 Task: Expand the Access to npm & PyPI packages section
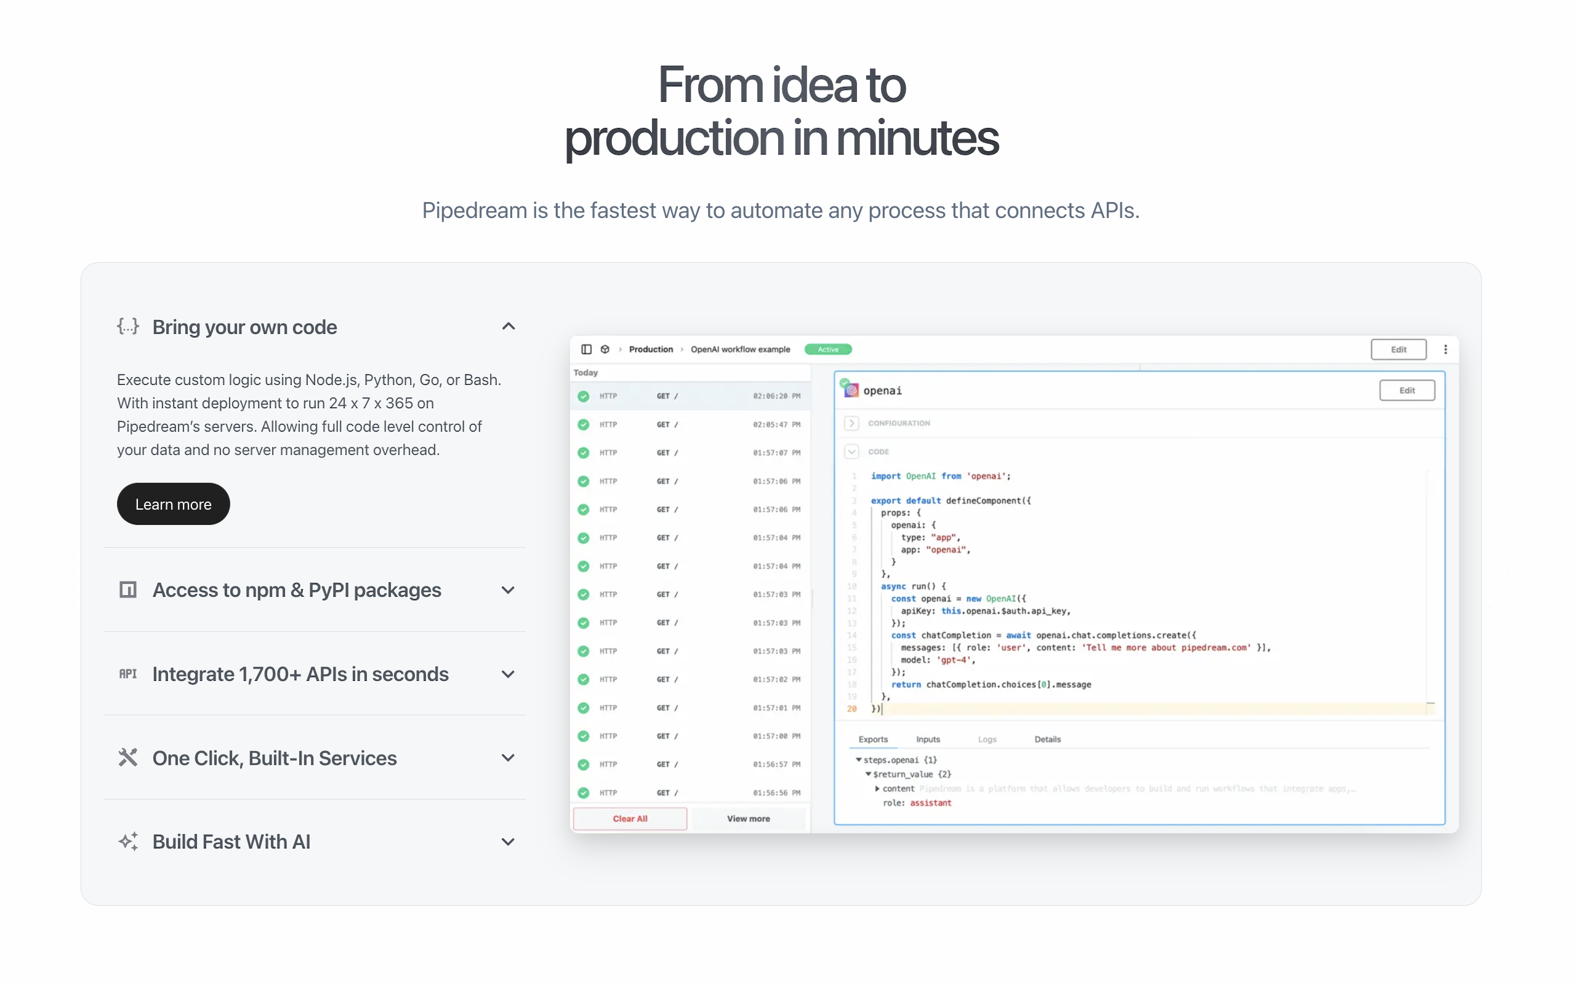click(x=508, y=590)
